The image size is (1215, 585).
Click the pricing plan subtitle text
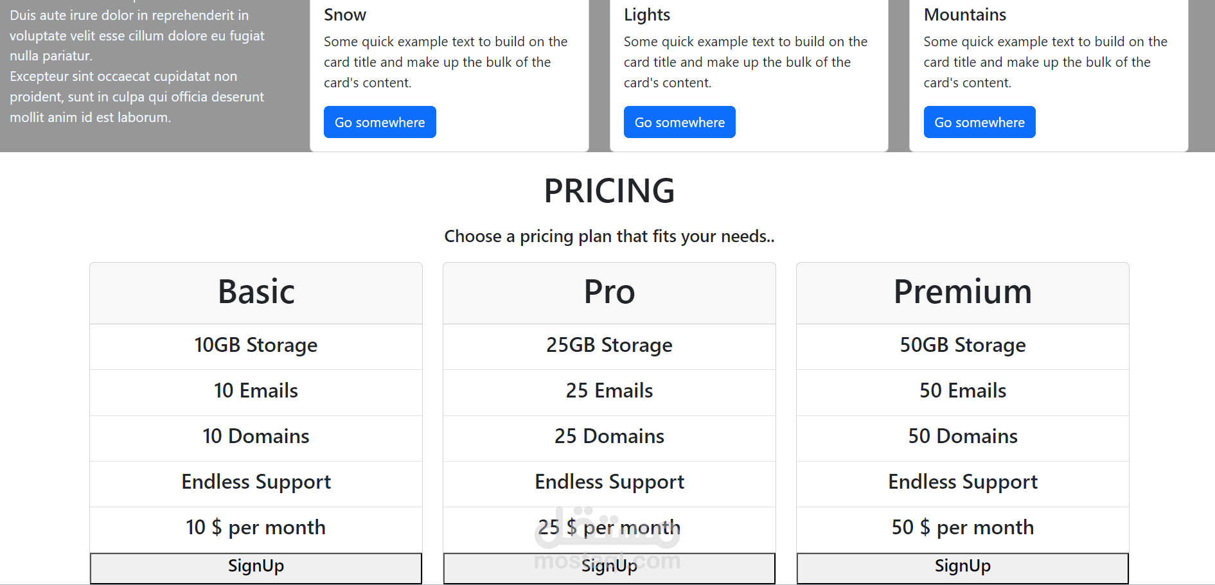[609, 236]
